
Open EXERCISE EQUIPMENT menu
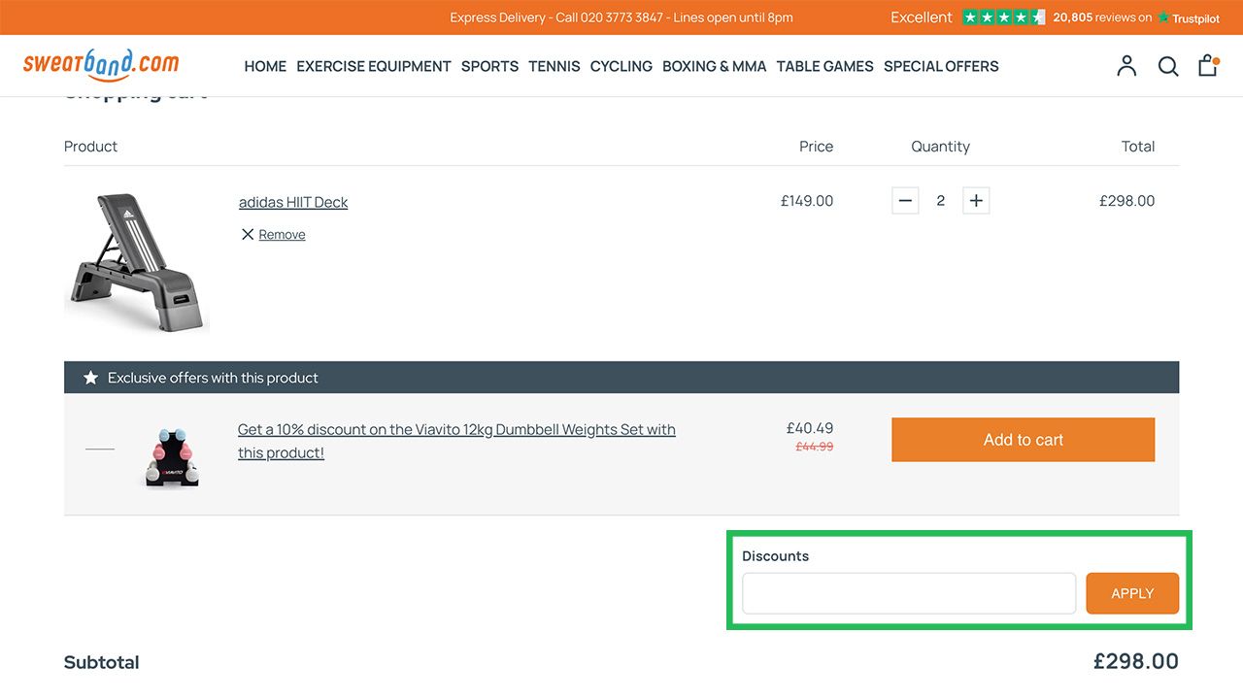click(x=374, y=66)
